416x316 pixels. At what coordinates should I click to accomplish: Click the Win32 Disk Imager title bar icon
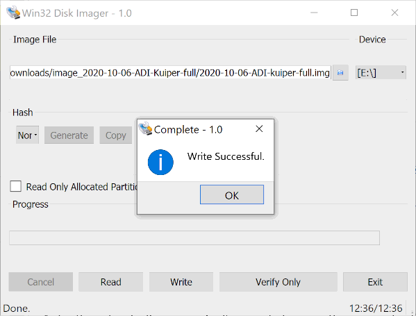13,13
